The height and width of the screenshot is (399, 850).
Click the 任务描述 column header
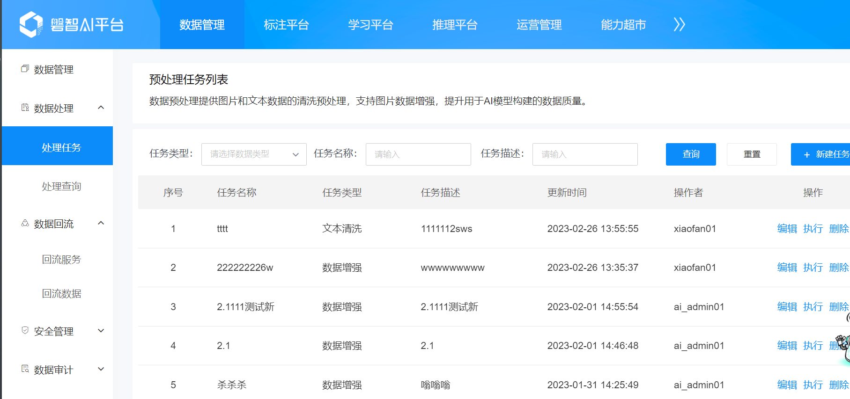point(440,192)
